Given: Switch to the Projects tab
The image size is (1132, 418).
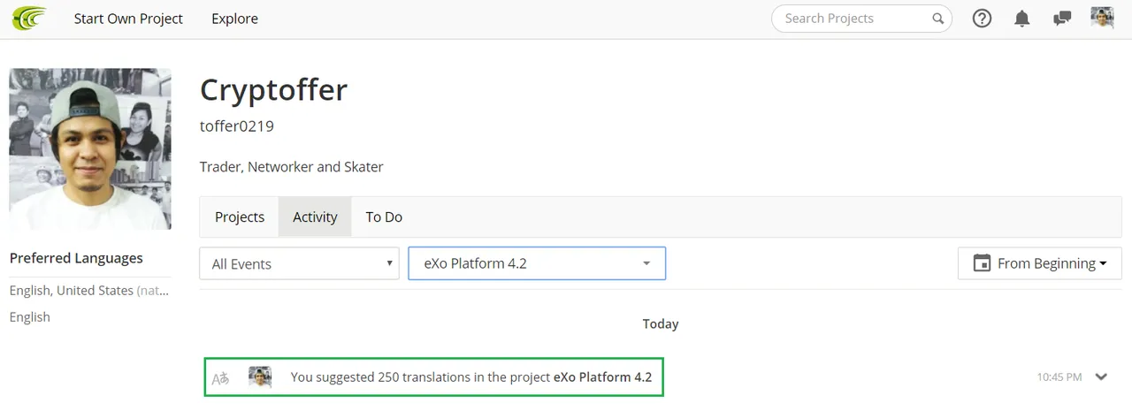Looking at the screenshot, I should click(240, 217).
